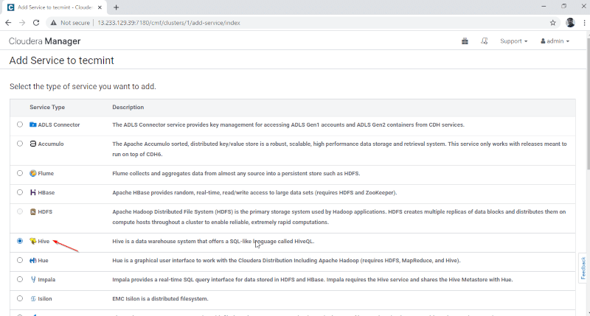The height and width of the screenshot is (316, 590).
Task: Select the Isilon radio button
Action: [20, 298]
